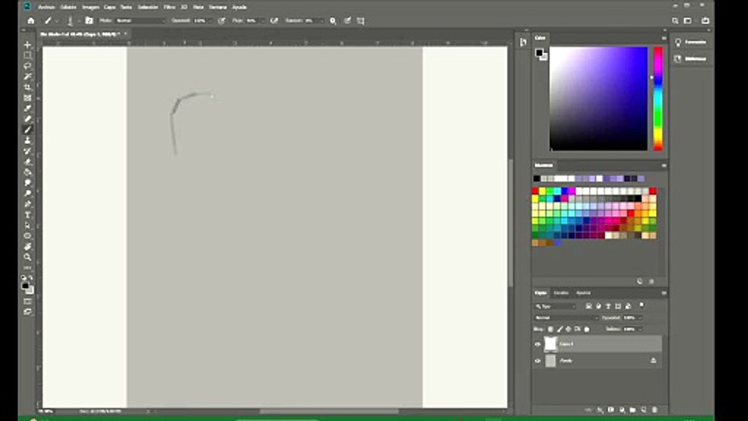
Task: Open the Filtro menu
Action: click(169, 7)
